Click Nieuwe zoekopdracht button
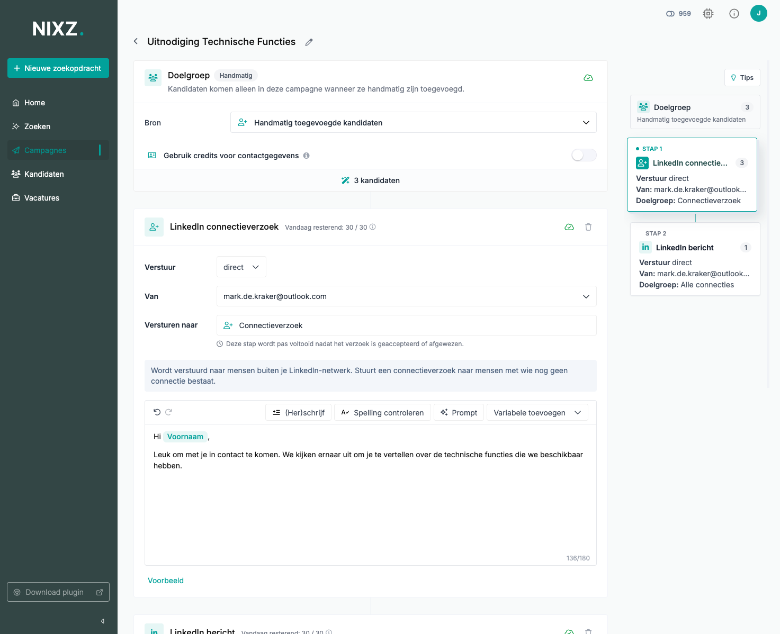The image size is (780, 634). click(58, 68)
